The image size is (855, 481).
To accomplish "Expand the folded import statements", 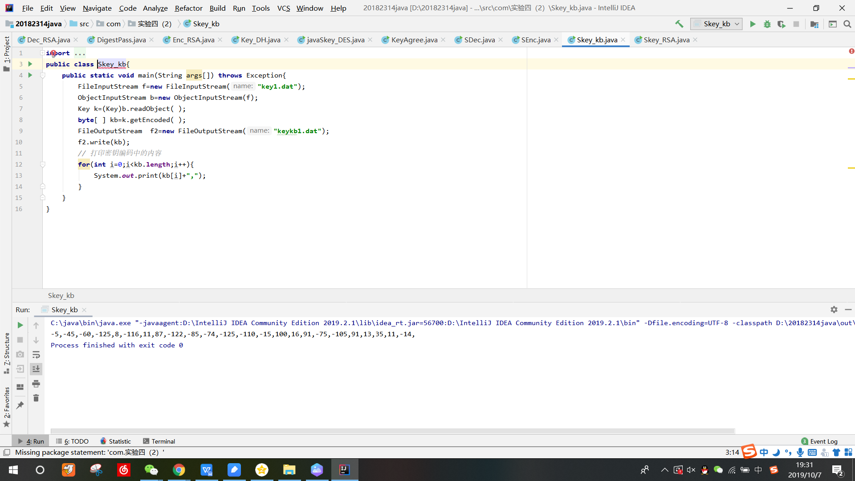I will coord(42,53).
